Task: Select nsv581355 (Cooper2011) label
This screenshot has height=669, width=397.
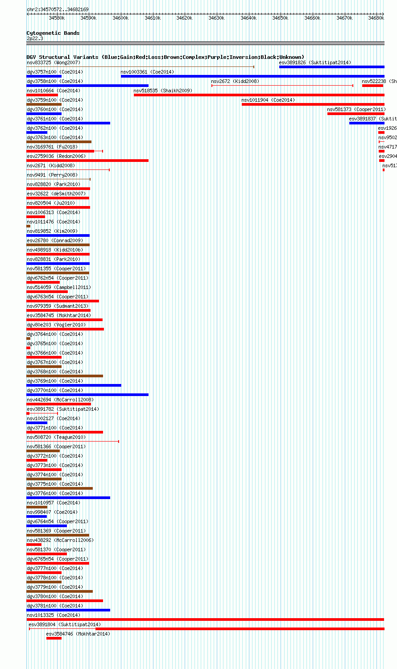Action: 56,268
